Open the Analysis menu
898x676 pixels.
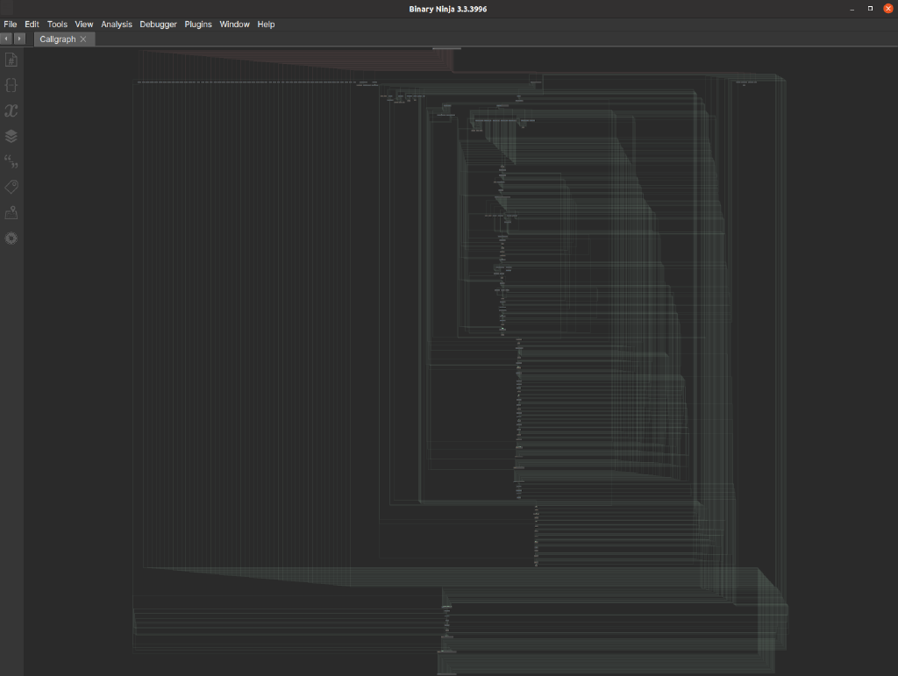117,24
